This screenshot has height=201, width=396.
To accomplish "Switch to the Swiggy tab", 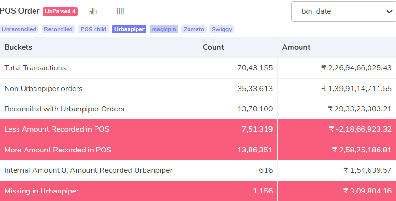I will pos(222,29).
